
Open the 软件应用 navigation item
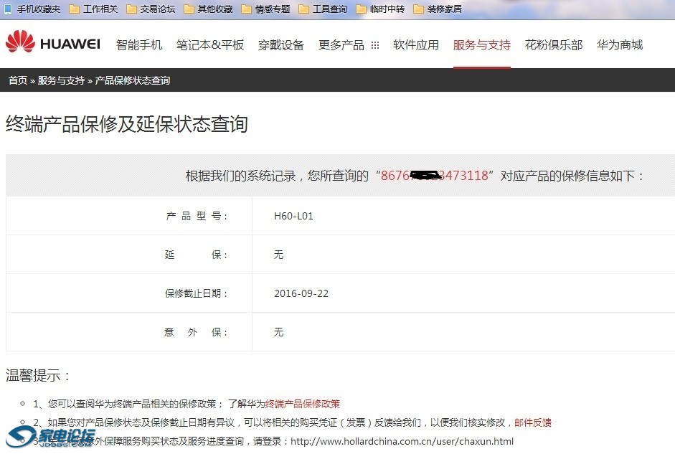click(x=416, y=44)
